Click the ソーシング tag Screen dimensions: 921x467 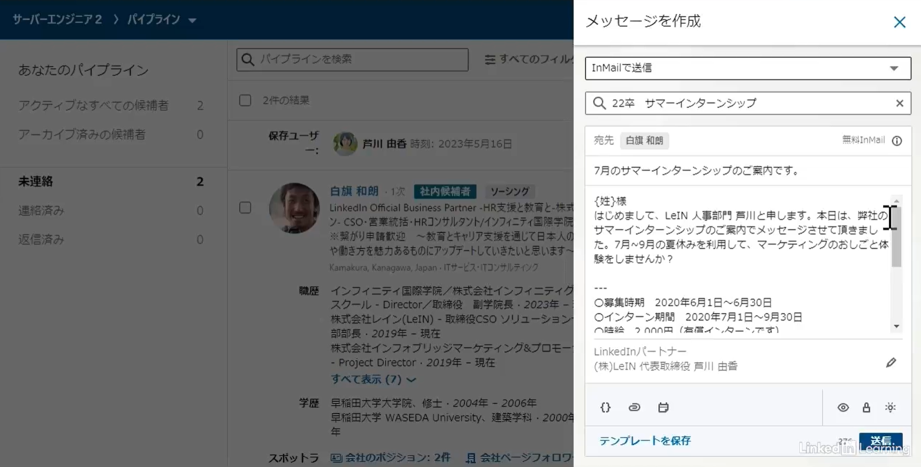[x=509, y=192]
